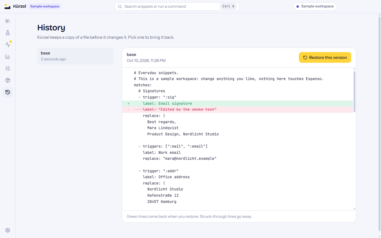Click the diff panel scroll-up arrow
This screenshot has height=238, width=381.
(x=354, y=69)
